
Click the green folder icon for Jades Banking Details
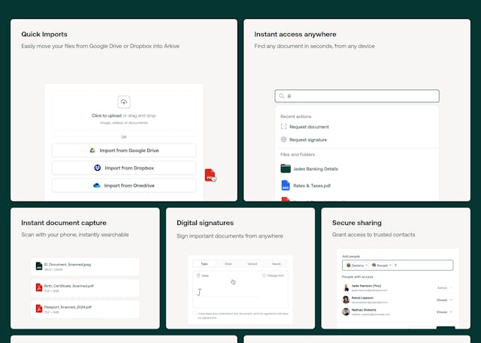pyautogui.click(x=286, y=168)
